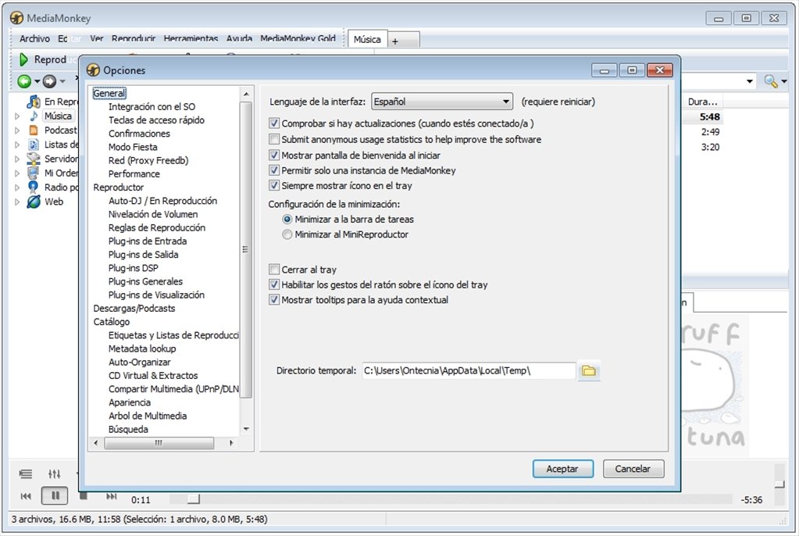The height and width of the screenshot is (536, 799).
Task: Click the Podcast RSS icon in main tree
Action: pyautogui.click(x=34, y=130)
